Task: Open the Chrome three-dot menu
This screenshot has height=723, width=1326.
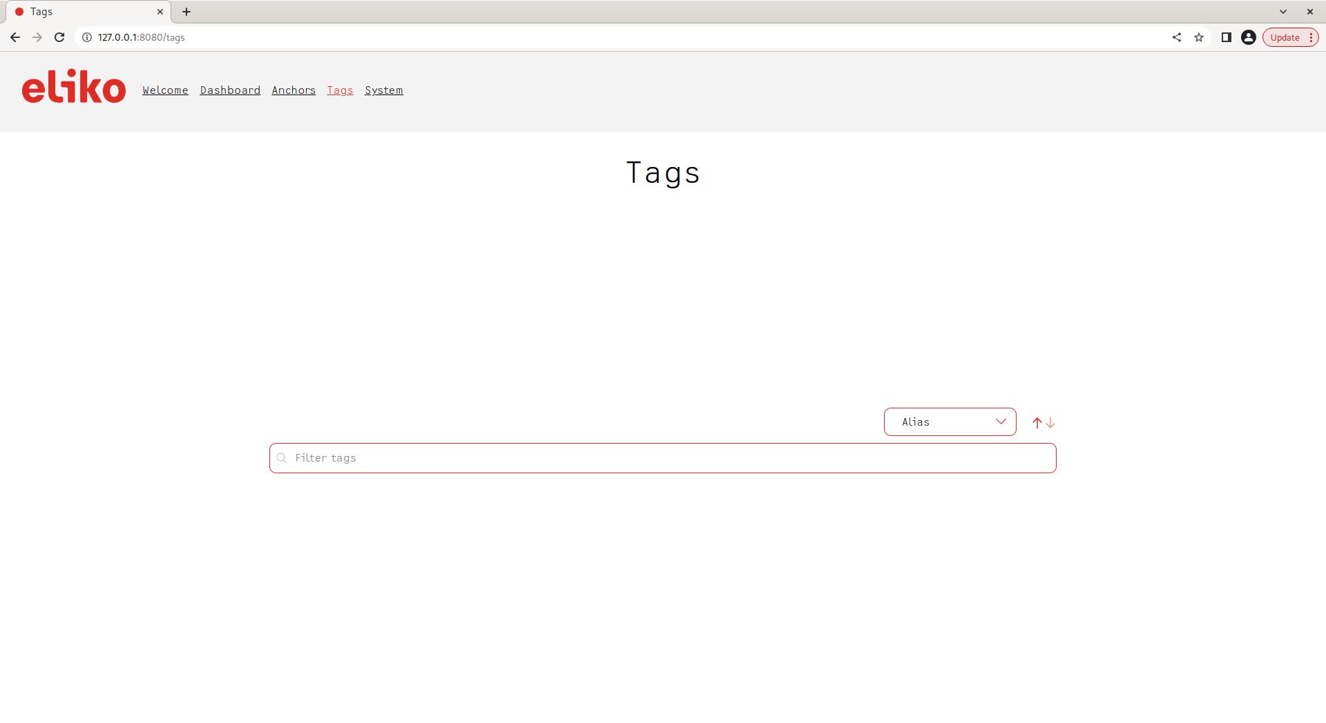Action: click(1311, 37)
